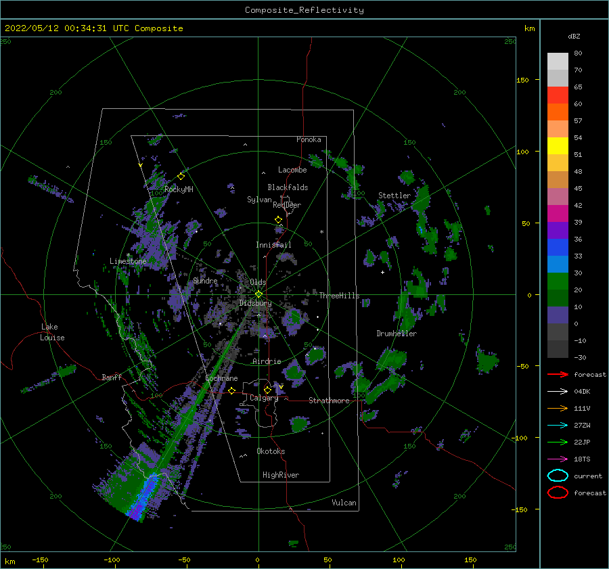Click the blue swatch below 36 dBZ

[x=558, y=247]
